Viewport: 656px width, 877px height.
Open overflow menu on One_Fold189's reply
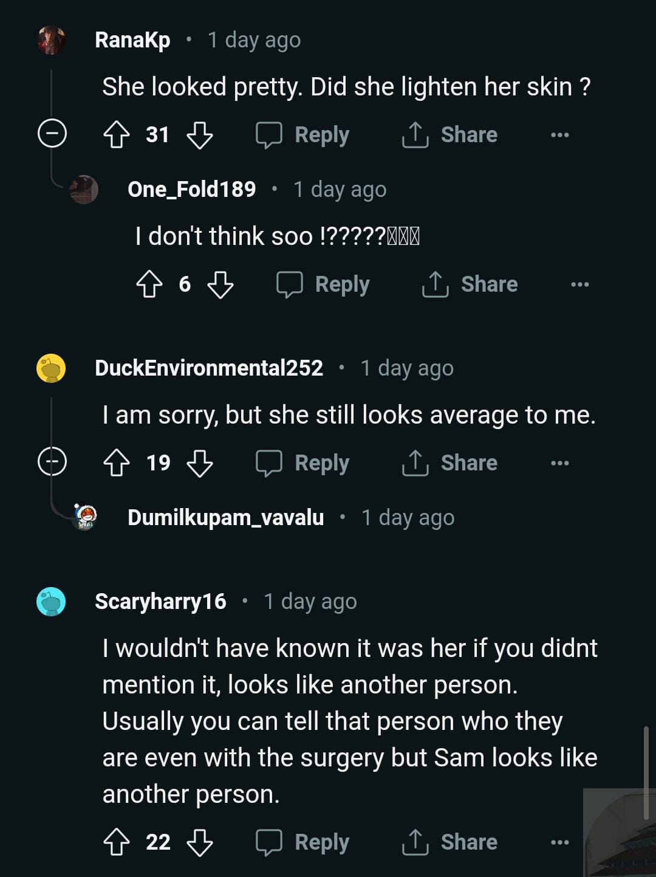point(579,284)
